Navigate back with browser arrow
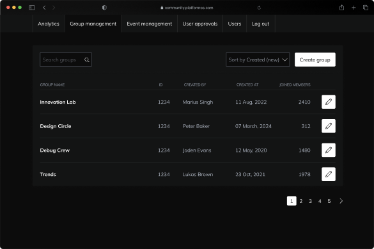374x249 pixels. [x=44, y=8]
